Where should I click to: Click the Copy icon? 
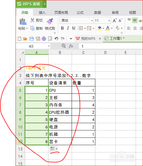pos(32,28)
